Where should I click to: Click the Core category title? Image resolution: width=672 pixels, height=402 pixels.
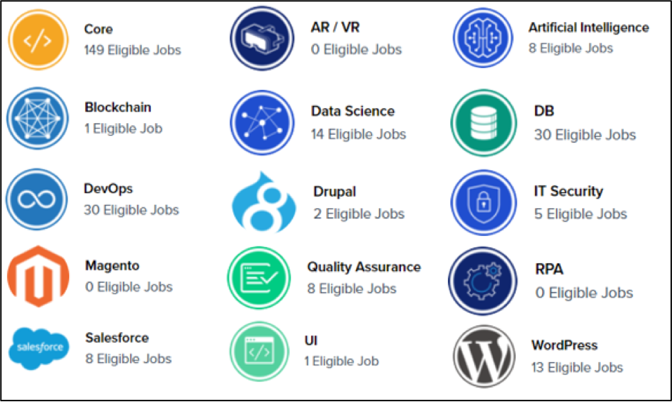(x=98, y=29)
